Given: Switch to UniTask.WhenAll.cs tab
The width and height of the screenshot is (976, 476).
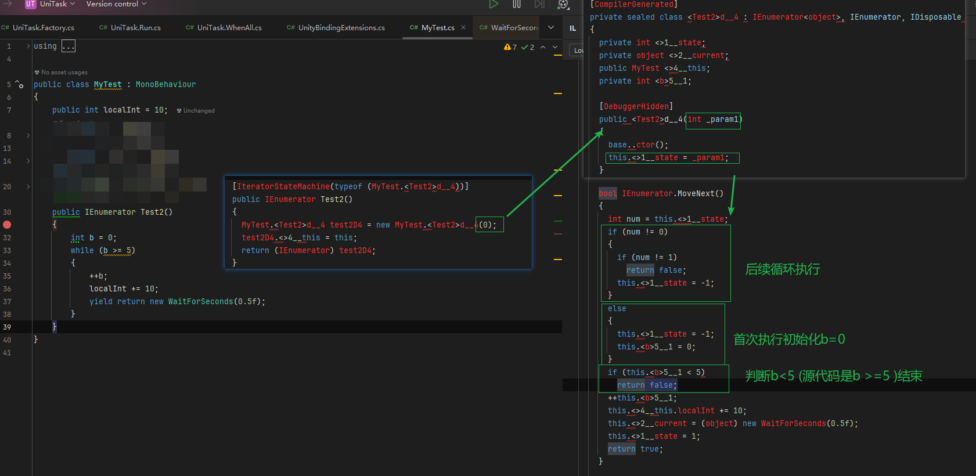Looking at the screenshot, I should pyautogui.click(x=224, y=27).
